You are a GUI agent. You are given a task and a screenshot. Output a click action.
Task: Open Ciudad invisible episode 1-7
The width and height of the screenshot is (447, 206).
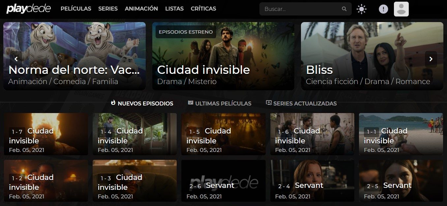point(46,134)
